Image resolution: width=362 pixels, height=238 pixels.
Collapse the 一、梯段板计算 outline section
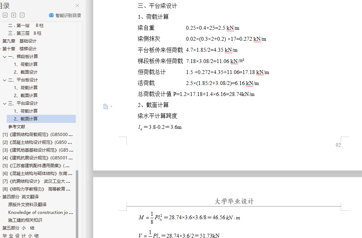pos(5,57)
